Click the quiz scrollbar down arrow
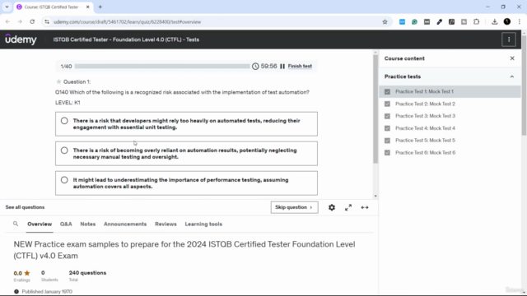This screenshot has height=296, width=527. [x=375, y=196]
